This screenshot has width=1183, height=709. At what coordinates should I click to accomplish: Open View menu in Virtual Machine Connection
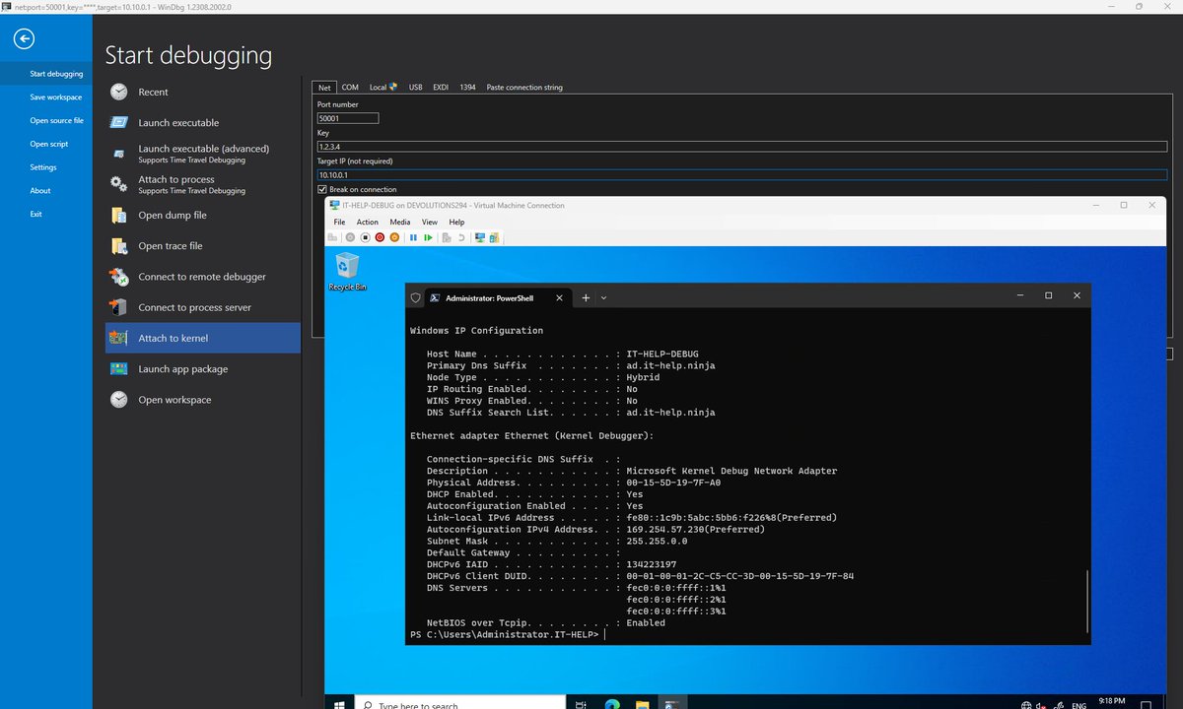point(430,223)
